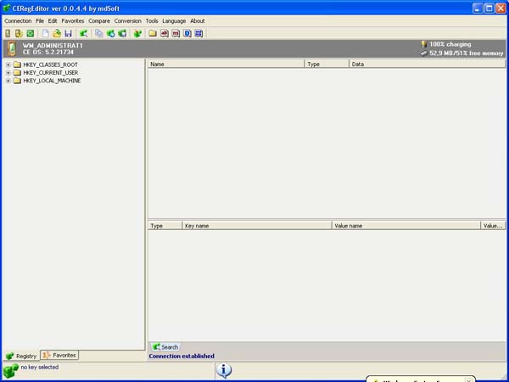509x382 pixels.
Task: Click the Name column header
Action: pyautogui.click(x=226, y=64)
